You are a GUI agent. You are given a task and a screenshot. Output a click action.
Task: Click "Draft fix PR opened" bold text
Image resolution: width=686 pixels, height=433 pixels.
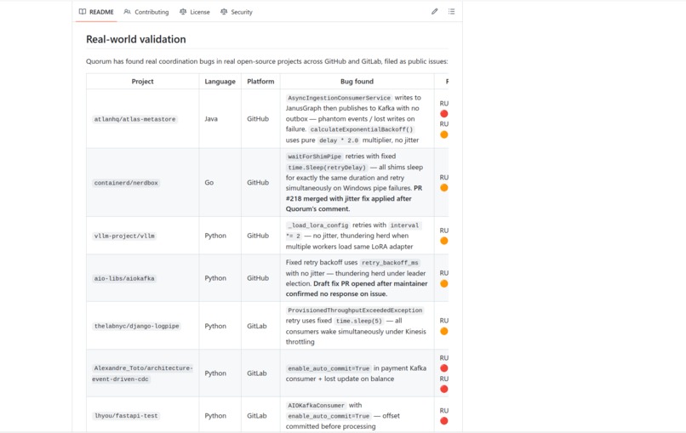point(344,283)
